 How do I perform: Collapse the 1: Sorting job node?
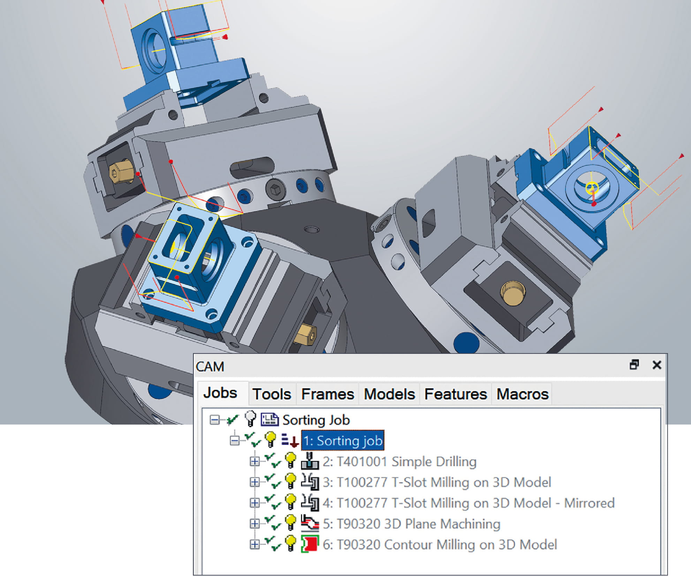click(235, 441)
